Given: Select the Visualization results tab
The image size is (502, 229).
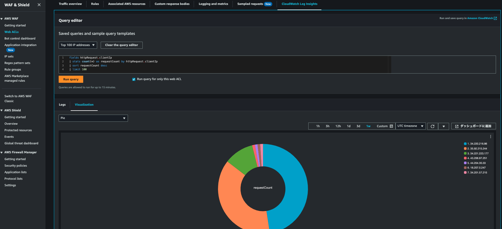Looking at the screenshot, I should point(84,105).
